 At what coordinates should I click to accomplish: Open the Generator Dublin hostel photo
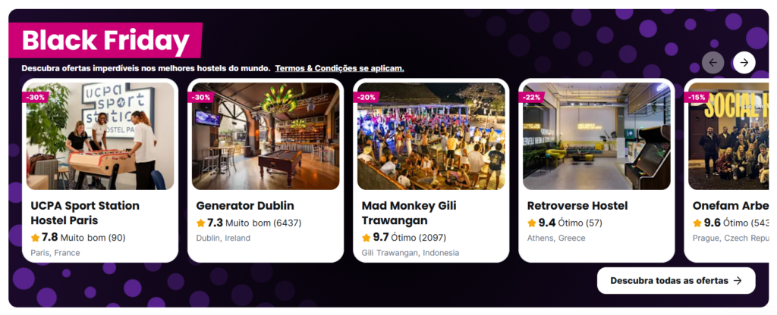266,136
